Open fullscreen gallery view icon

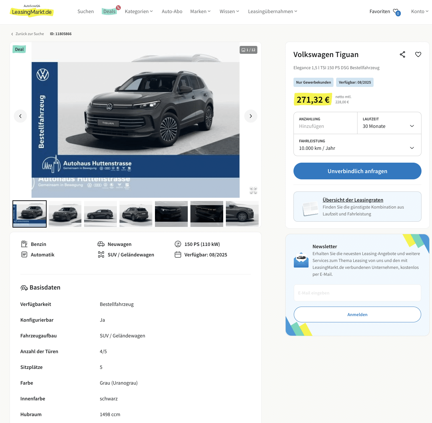coord(253,190)
